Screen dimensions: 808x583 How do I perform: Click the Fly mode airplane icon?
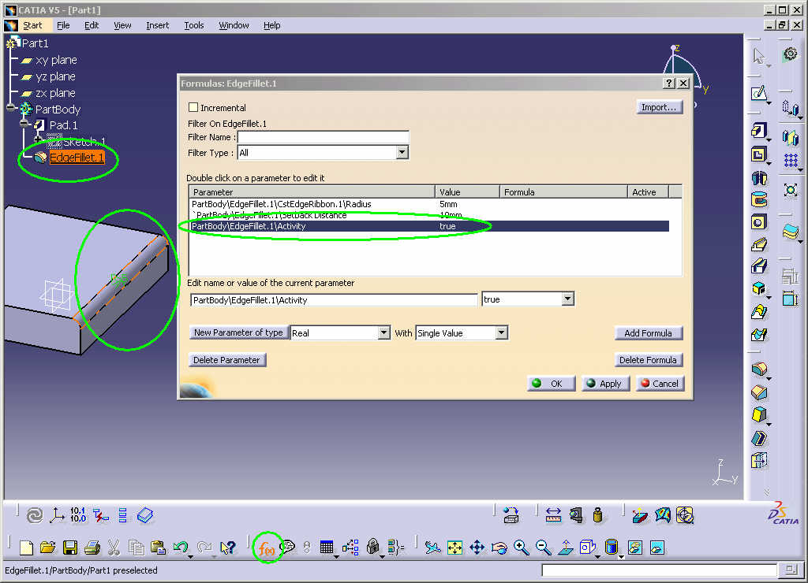coord(432,548)
